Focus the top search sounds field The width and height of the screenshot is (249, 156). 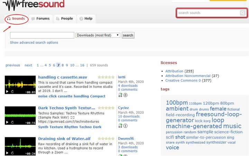(x=208, y=13)
